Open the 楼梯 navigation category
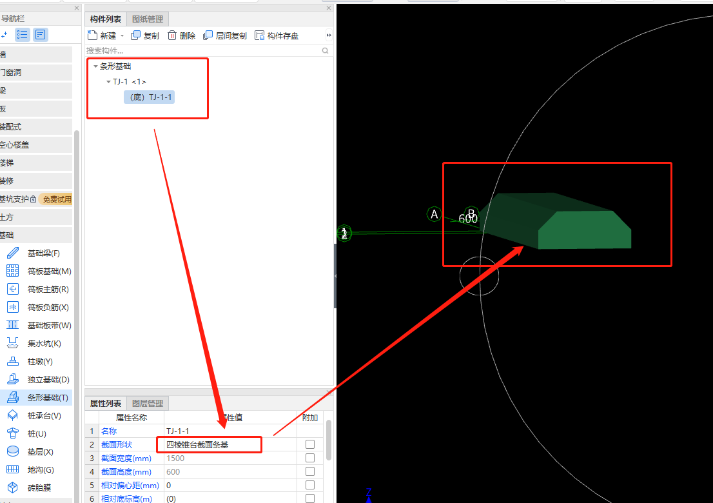Image resolution: width=713 pixels, height=503 pixels. click(36, 163)
